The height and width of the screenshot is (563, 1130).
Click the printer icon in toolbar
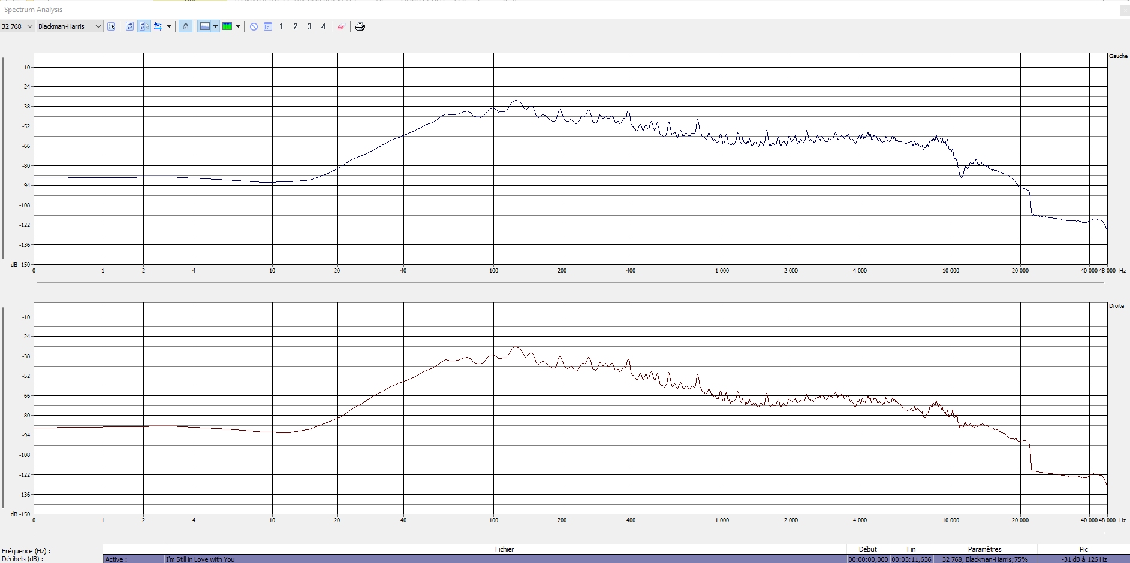(x=360, y=26)
